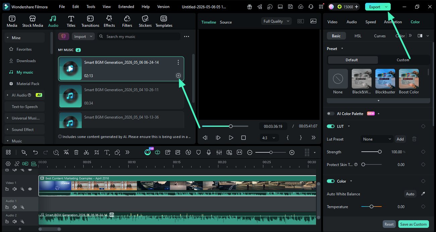Click the Auto white balance button
Image resolution: width=436 pixels, height=232 pixels.
(410, 194)
